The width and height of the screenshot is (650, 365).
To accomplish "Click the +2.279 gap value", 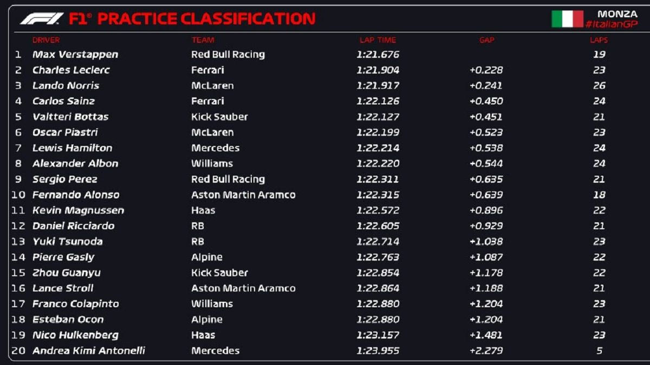I will (486, 351).
